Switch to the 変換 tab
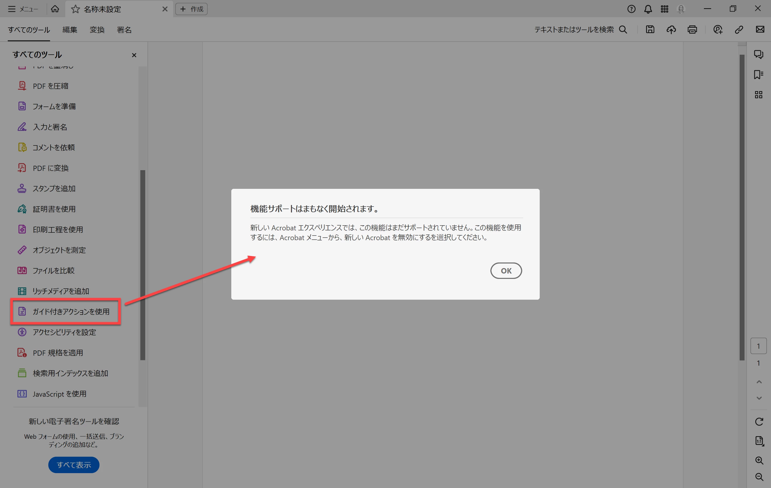The height and width of the screenshot is (488, 771). [x=97, y=30]
